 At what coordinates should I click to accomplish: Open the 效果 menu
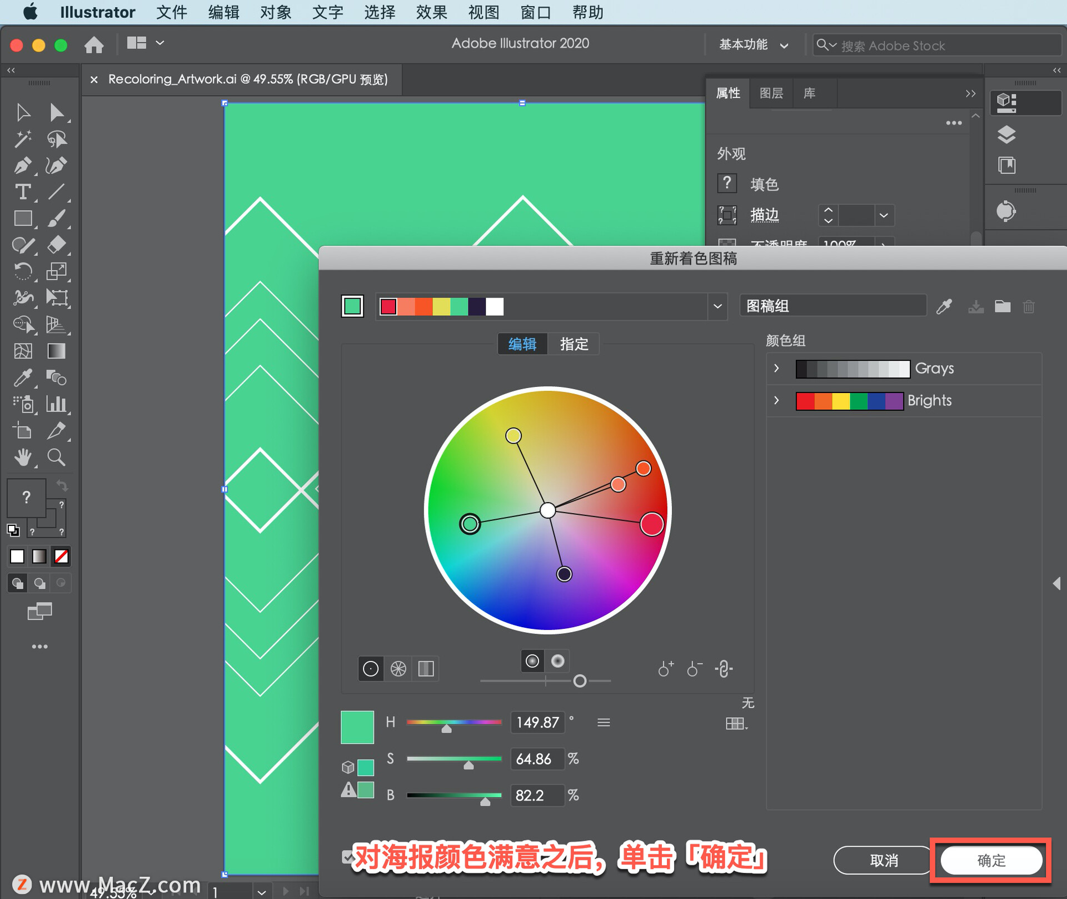(x=431, y=12)
